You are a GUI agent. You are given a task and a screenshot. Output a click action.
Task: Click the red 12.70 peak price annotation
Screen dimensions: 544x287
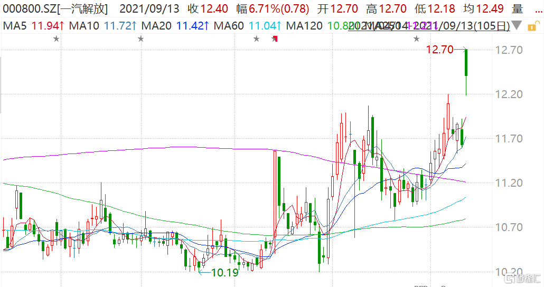pos(439,50)
